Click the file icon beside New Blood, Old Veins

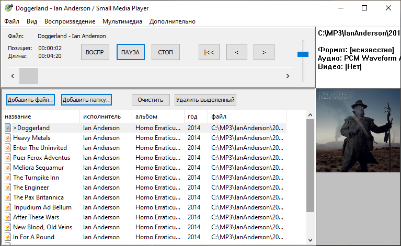point(8,227)
